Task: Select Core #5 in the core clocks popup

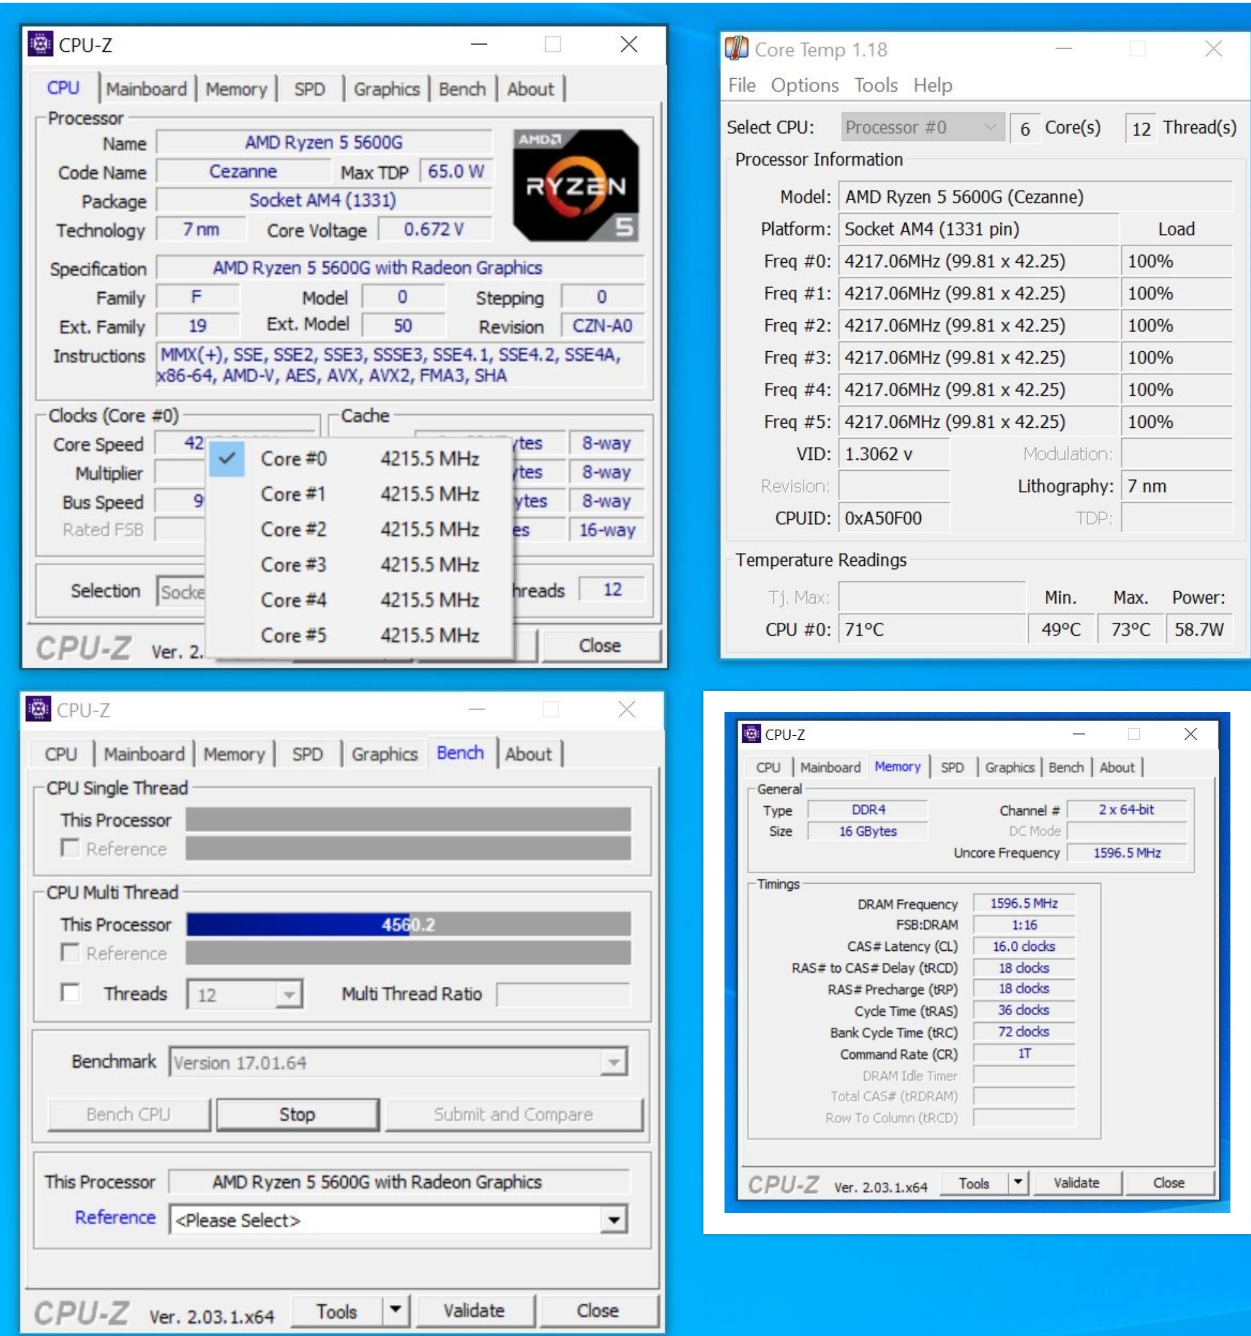Action: 361,635
